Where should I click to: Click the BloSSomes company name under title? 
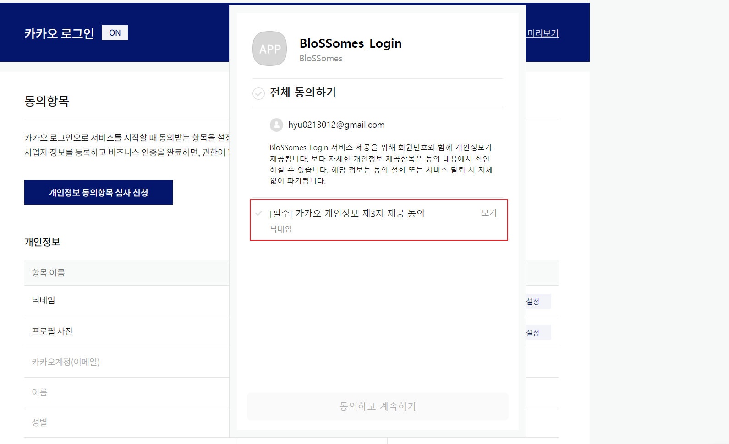[321, 59]
